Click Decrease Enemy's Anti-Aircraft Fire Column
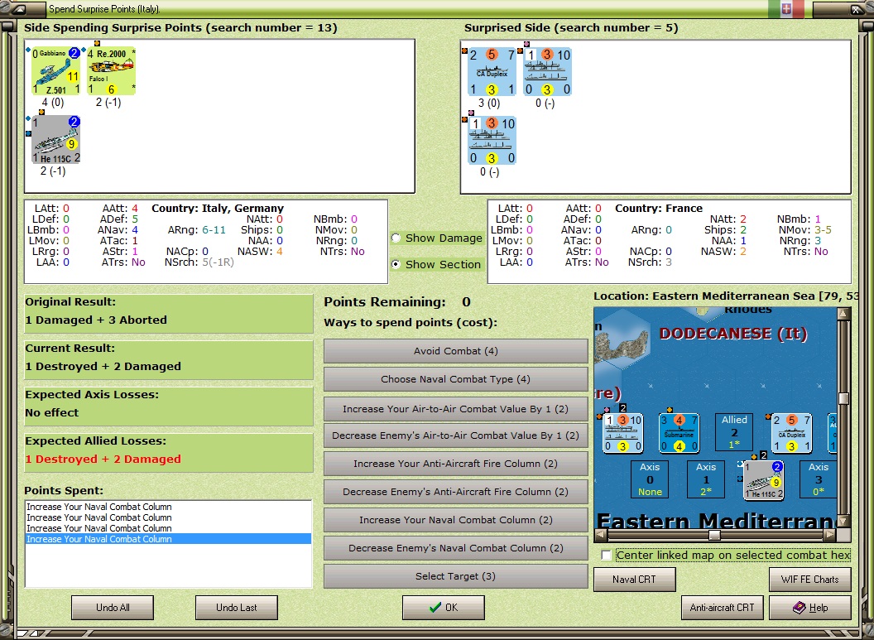Viewport: 874px width, 640px height. click(455, 492)
